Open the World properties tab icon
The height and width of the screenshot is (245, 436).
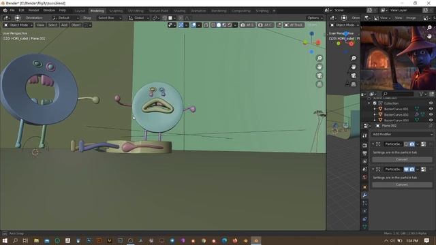click(365, 177)
